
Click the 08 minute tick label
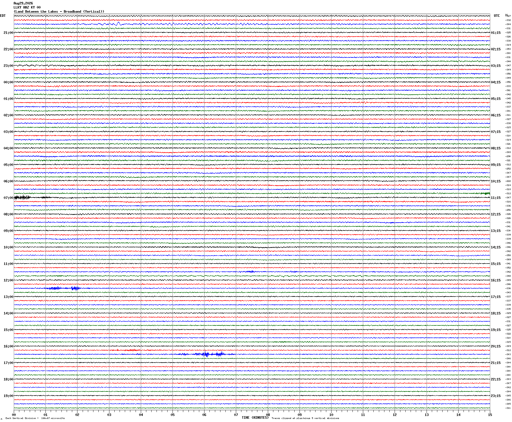click(268, 415)
